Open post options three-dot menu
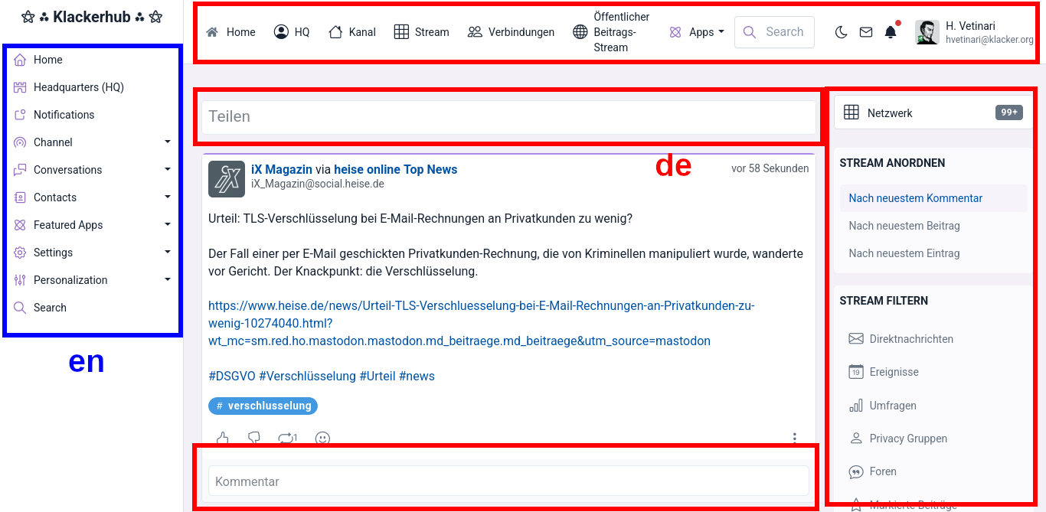1046x512 pixels. (x=794, y=438)
